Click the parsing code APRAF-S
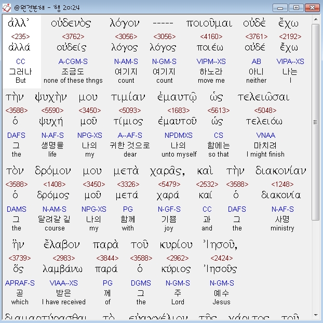 point(20,283)
